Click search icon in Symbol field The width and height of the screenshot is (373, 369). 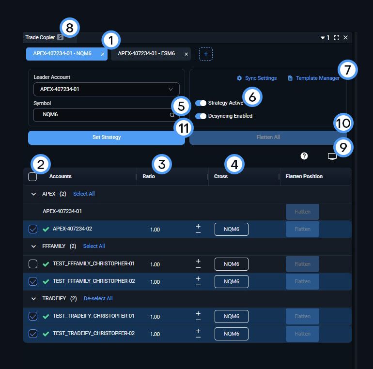coord(172,115)
